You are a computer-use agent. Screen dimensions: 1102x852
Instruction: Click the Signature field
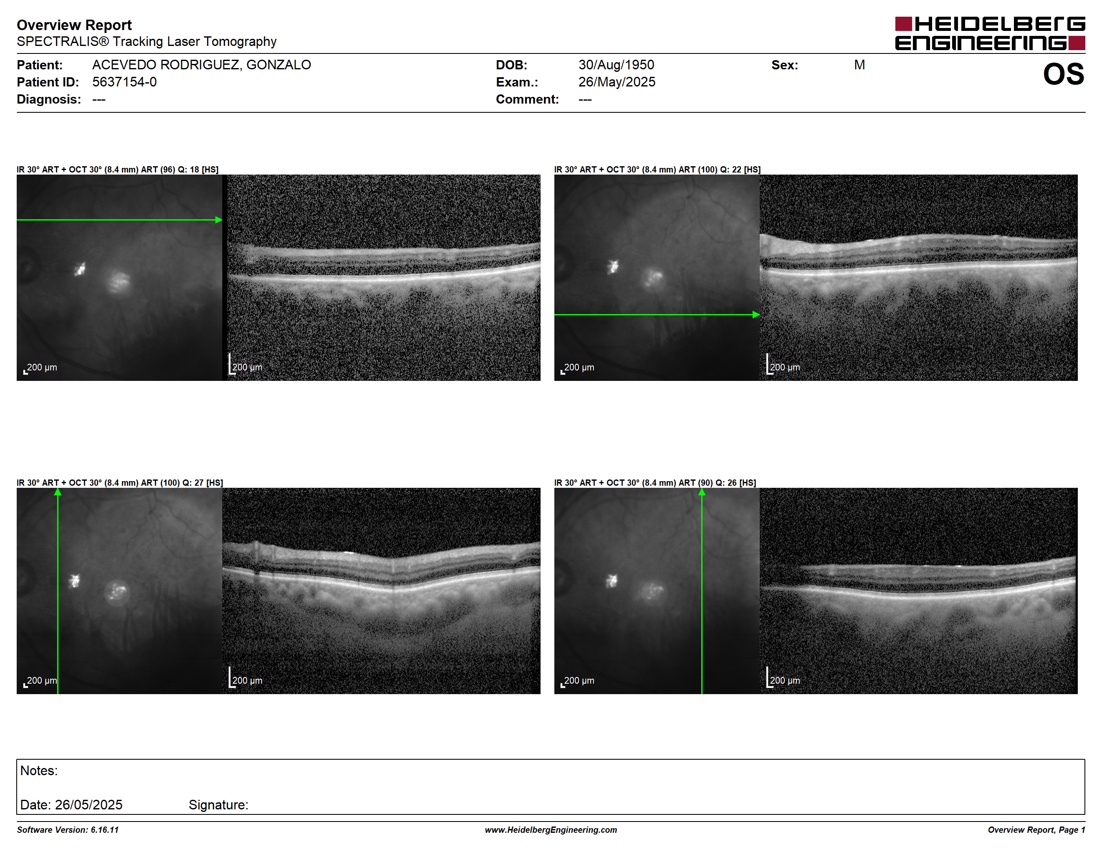click(x=218, y=804)
